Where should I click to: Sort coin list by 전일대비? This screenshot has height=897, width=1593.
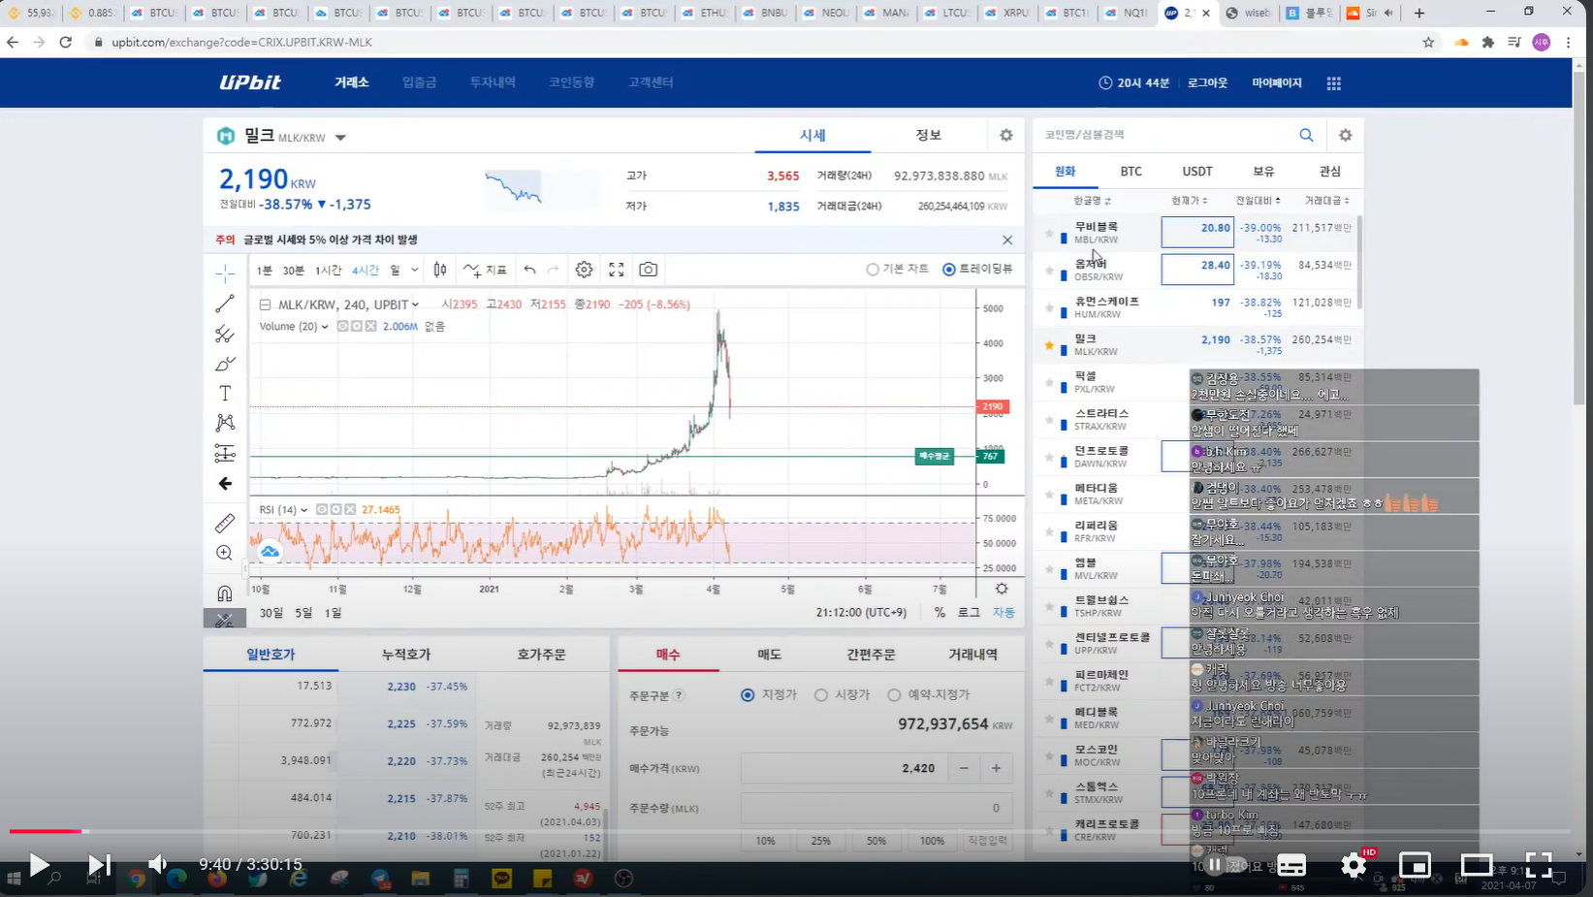(1258, 201)
